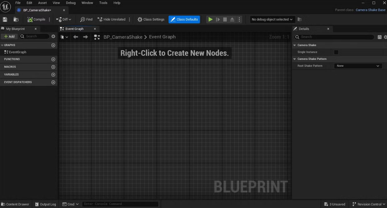Open the debug object selector dropdown
Viewport: 387px width, 208px height.
272,19
